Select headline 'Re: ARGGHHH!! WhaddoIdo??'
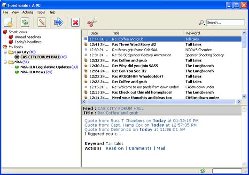This screenshot has height=175, width=249. click(138, 76)
